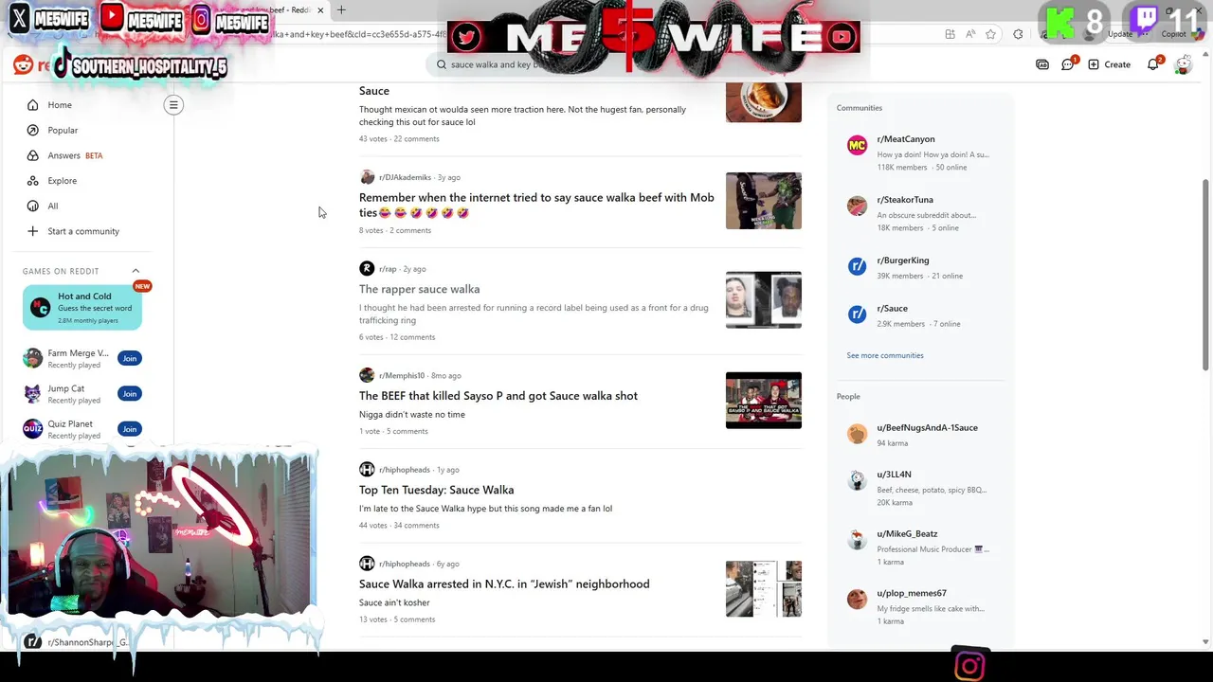Image resolution: width=1213 pixels, height=682 pixels.
Task: Collapse the Games on Reddit section
Action: pyautogui.click(x=136, y=271)
